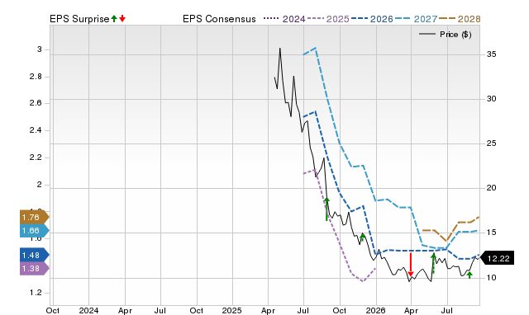Click the dark blue 1.48 value tag
Viewport: 529px width, 315px height.
click(34, 255)
